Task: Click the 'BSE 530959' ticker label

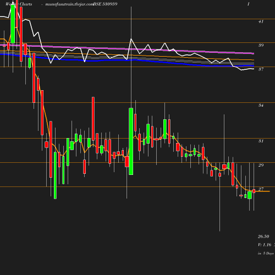Action: pos(105,4)
